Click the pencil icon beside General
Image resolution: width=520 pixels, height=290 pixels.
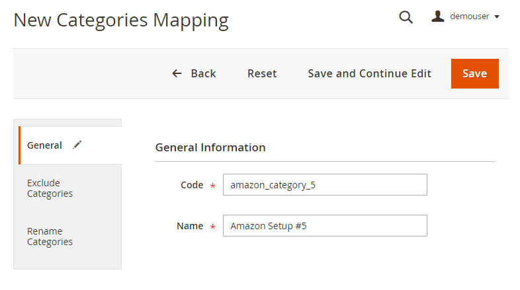[77, 145]
